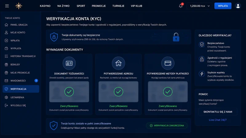Viewport: 246px width, 138px height.
Task: Open the Turnieje menu item
Action: click(x=118, y=6)
